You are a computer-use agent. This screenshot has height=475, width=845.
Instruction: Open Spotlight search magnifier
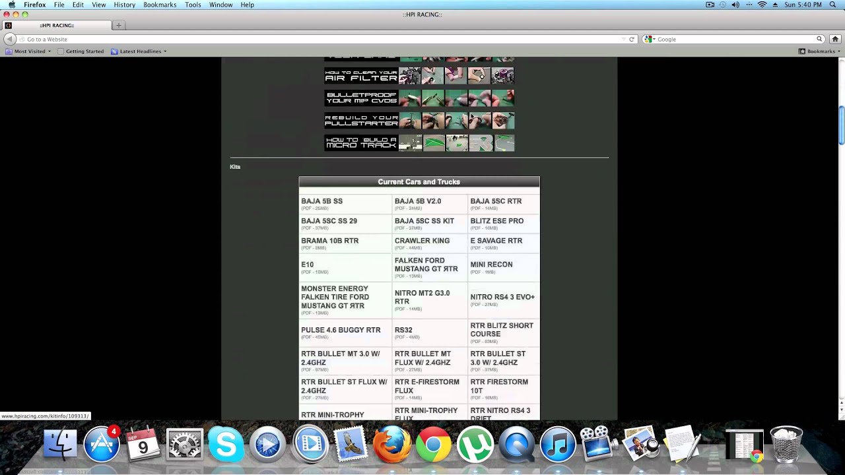pos(833,5)
